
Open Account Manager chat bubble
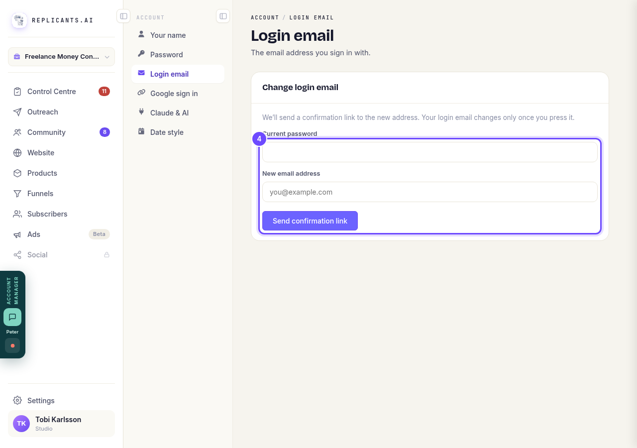tap(12, 317)
